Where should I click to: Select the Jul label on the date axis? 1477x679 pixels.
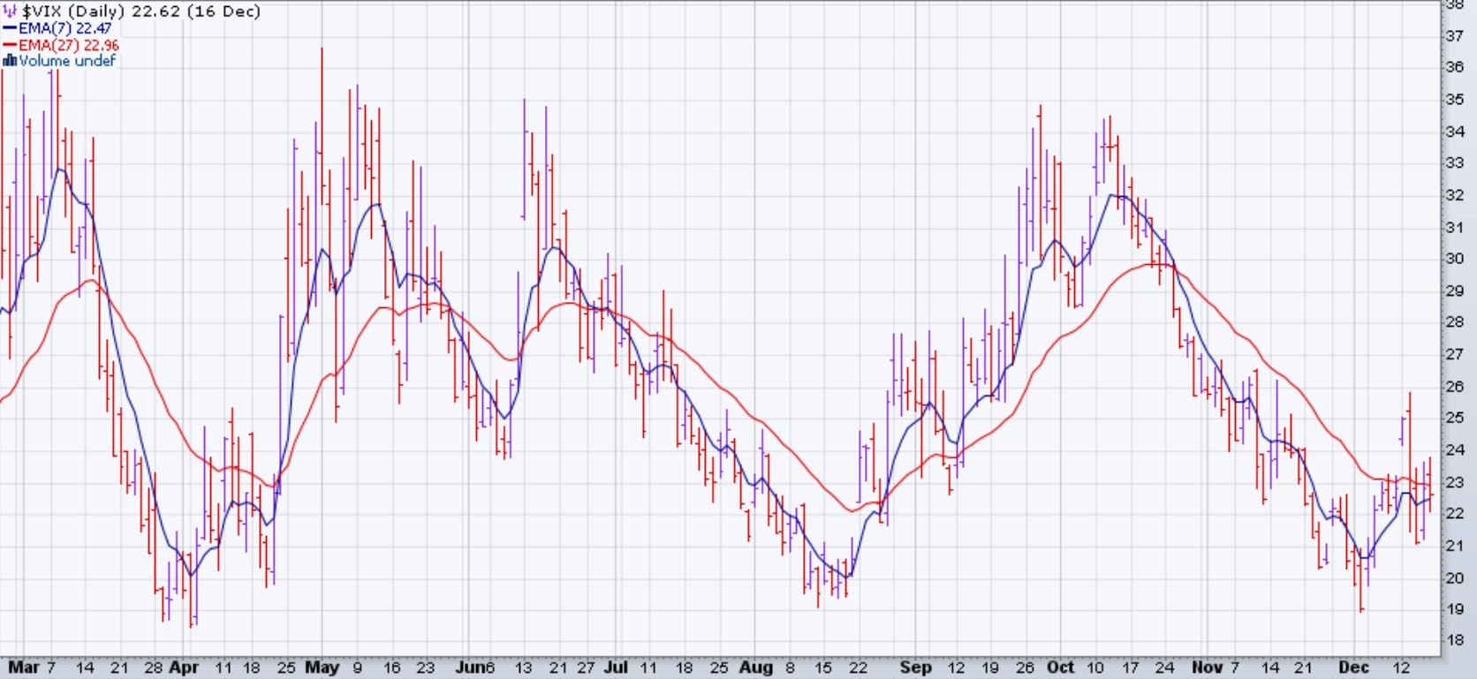[x=616, y=668]
